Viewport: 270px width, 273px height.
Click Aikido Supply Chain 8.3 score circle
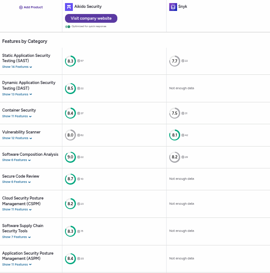click(x=70, y=231)
